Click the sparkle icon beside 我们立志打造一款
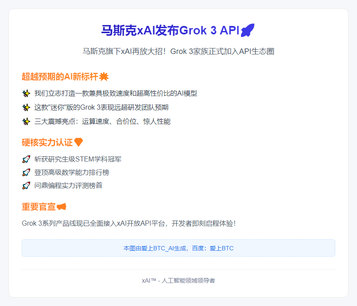This screenshot has height=306, width=357. (26, 93)
